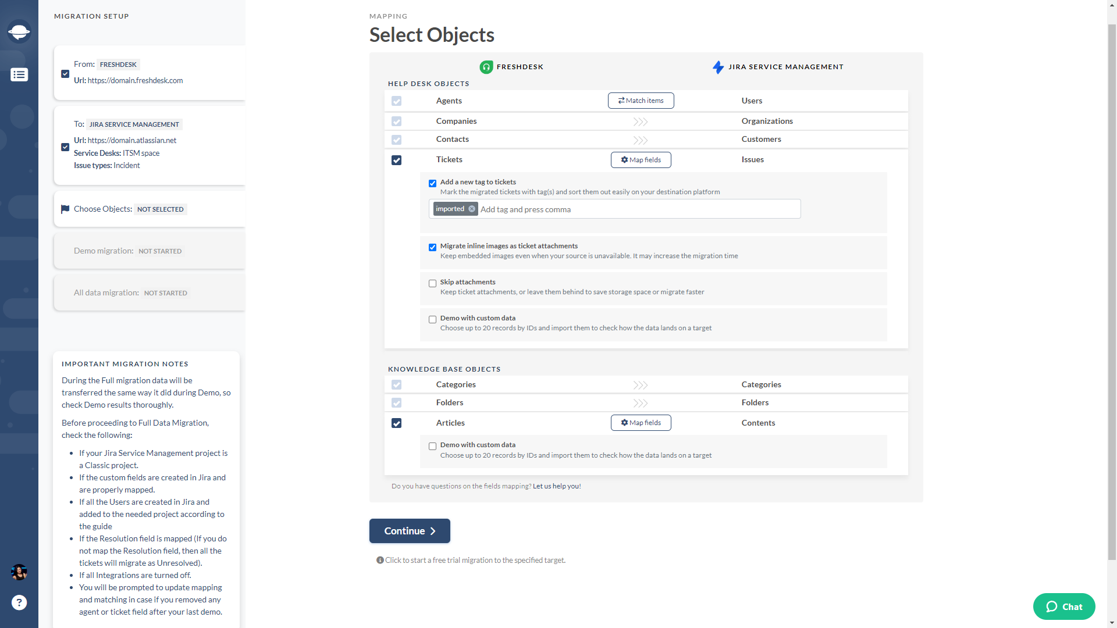
Task: Focus the 'Add tag and press comma' field
Action: (x=638, y=209)
